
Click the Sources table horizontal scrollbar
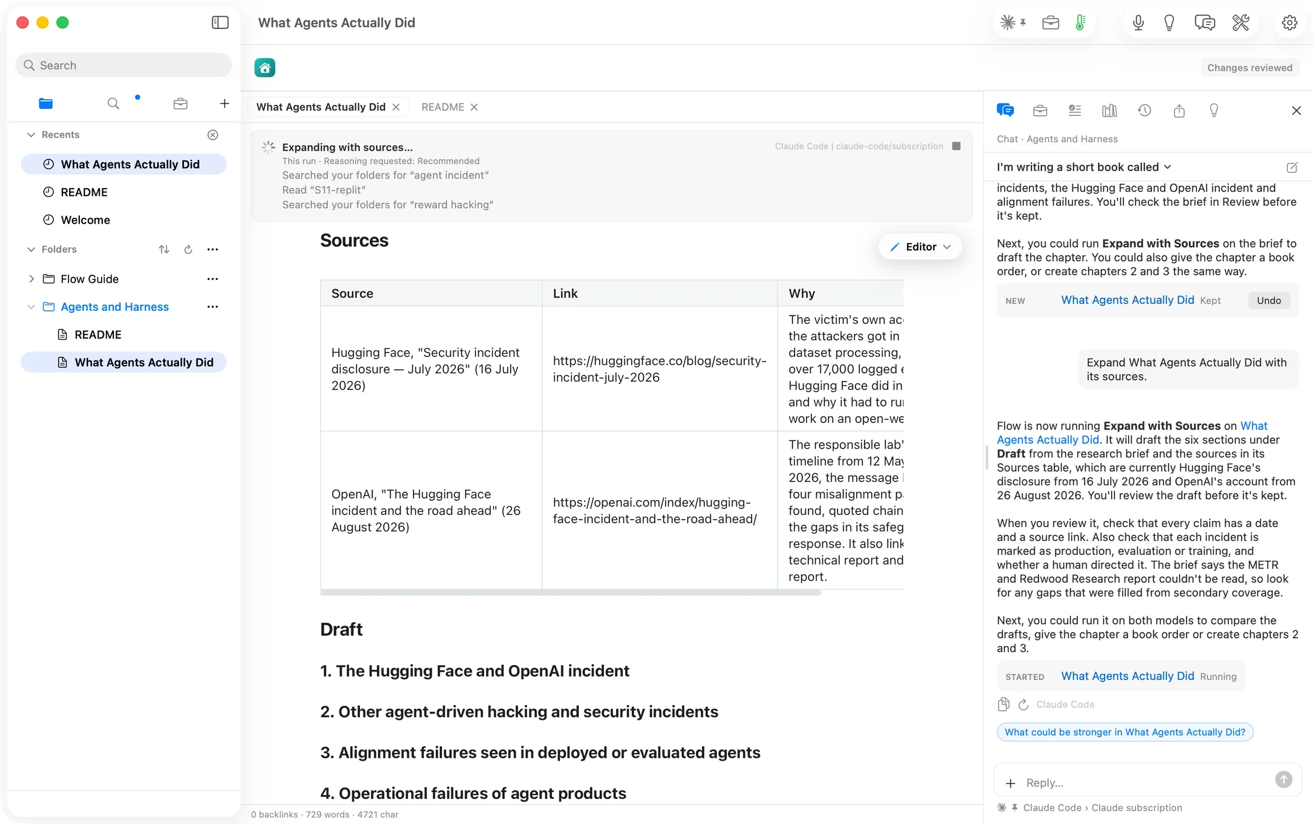[x=571, y=593]
